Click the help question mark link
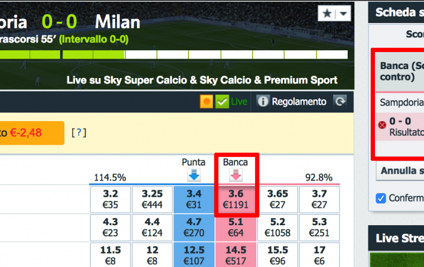This screenshot has height=267, width=424. click(79, 133)
